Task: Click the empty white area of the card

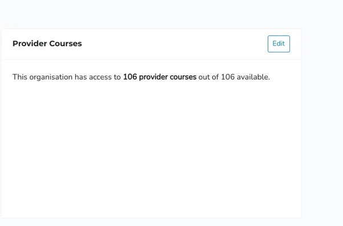Action: 151,149
